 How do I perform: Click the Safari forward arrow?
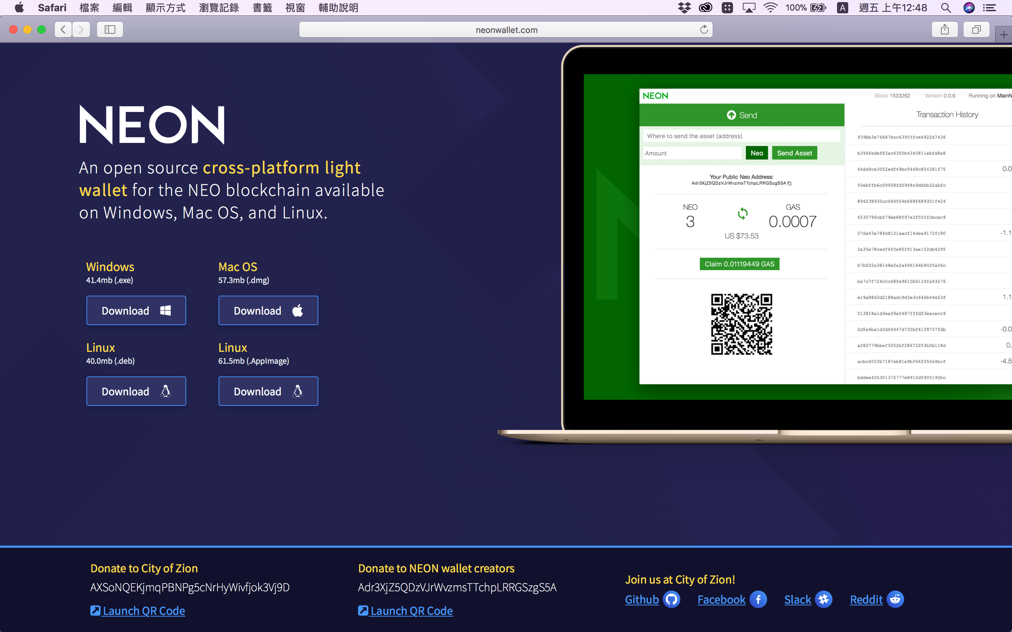pos(81,30)
